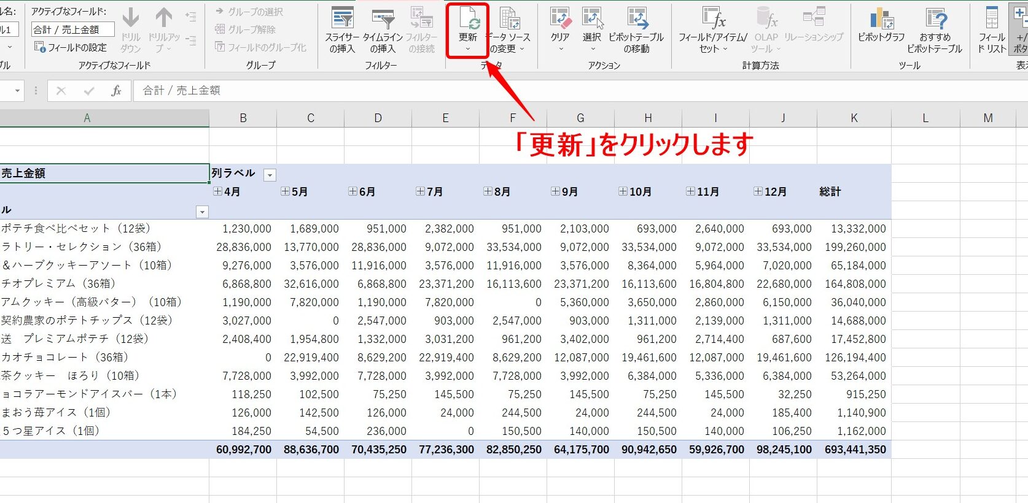The width and height of the screenshot is (1028, 503).
Task: Expand the 4月 column group
Action: point(217,191)
